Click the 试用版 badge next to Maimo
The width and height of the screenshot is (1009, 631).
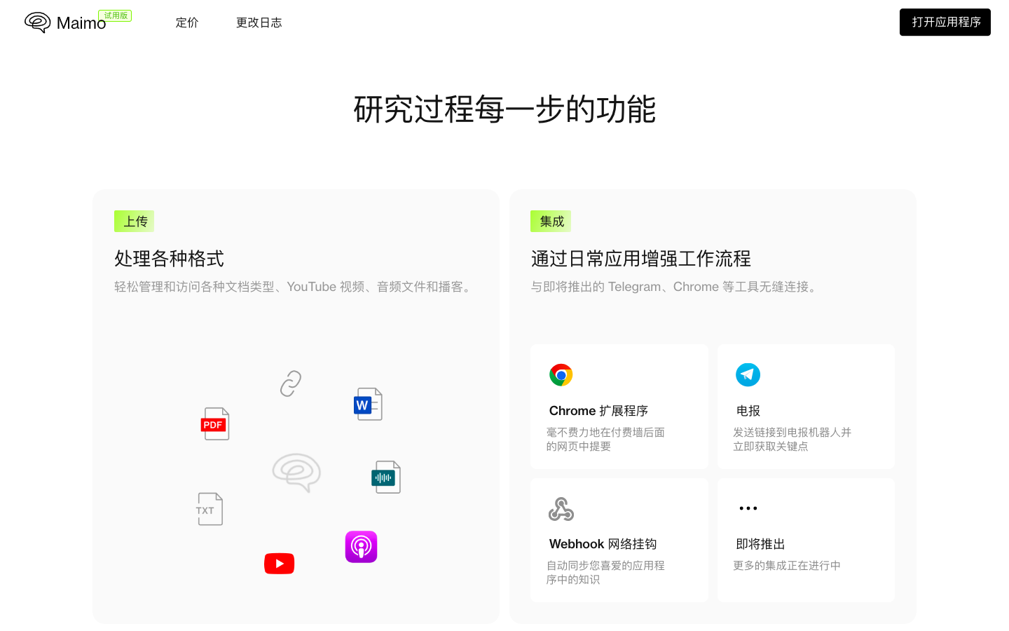[x=115, y=15]
